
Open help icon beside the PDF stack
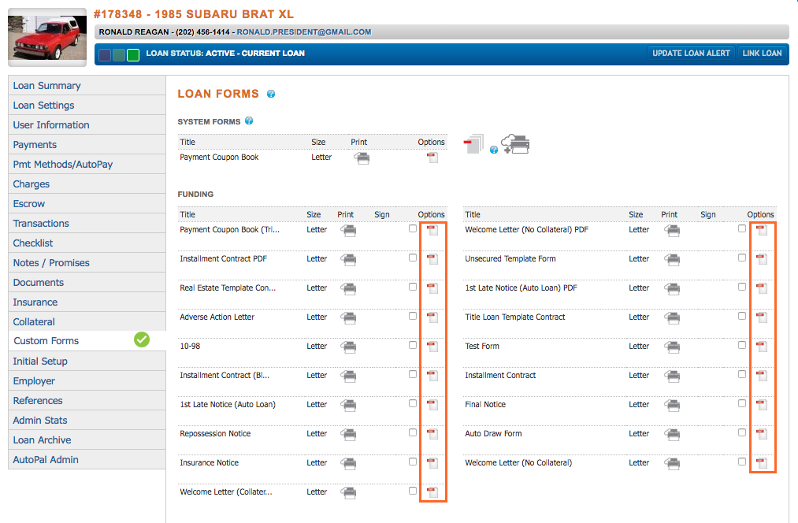(494, 150)
